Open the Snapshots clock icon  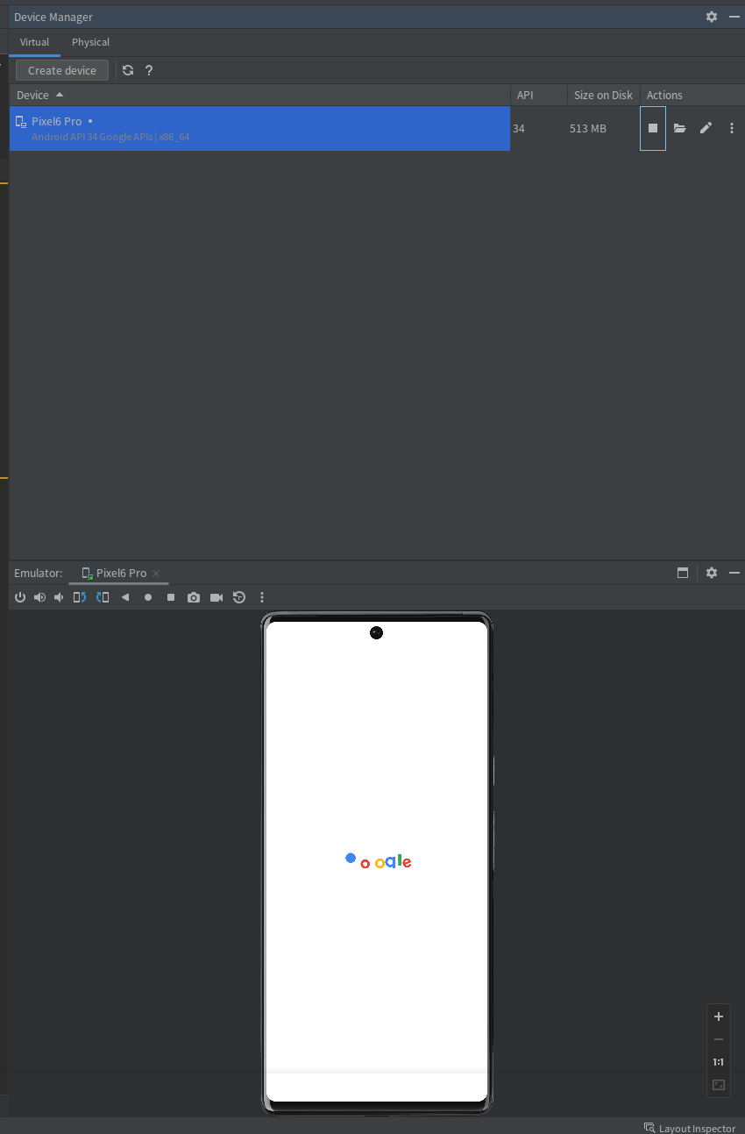[239, 597]
